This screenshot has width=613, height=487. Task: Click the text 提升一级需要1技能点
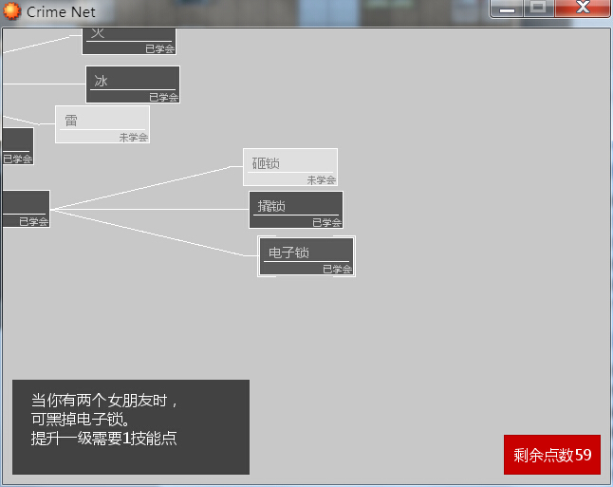[x=104, y=439]
